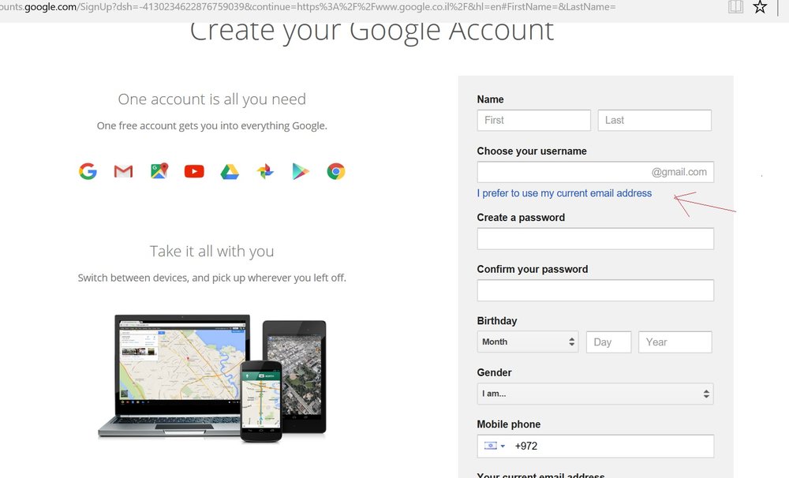Open the Gender 'I am...' dropdown
The height and width of the screenshot is (478, 789).
click(595, 394)
